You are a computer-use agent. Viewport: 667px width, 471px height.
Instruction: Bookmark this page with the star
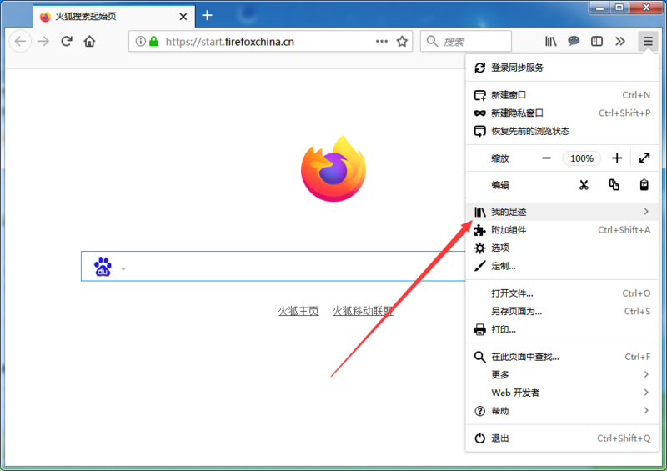(x=402, y=42)
